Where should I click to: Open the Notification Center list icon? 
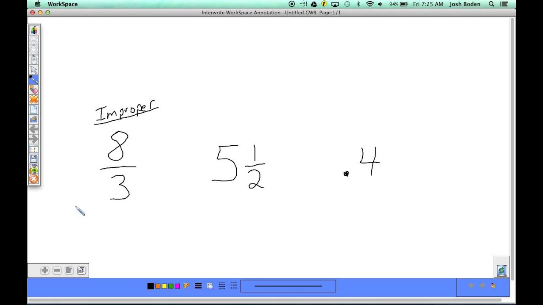pyautogui.click(x=504, y=4)
